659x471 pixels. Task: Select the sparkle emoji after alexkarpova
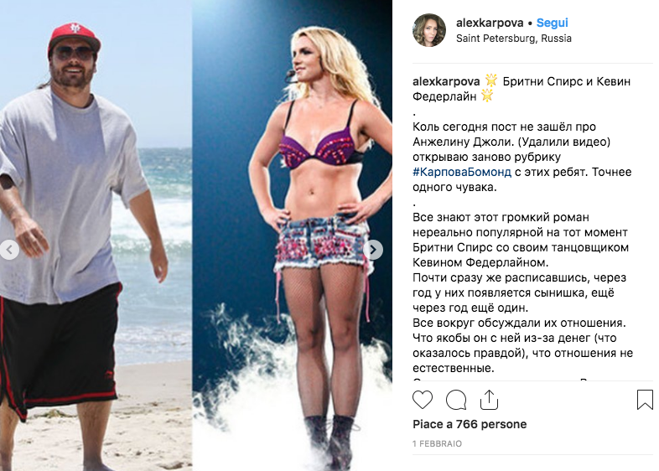490,80
